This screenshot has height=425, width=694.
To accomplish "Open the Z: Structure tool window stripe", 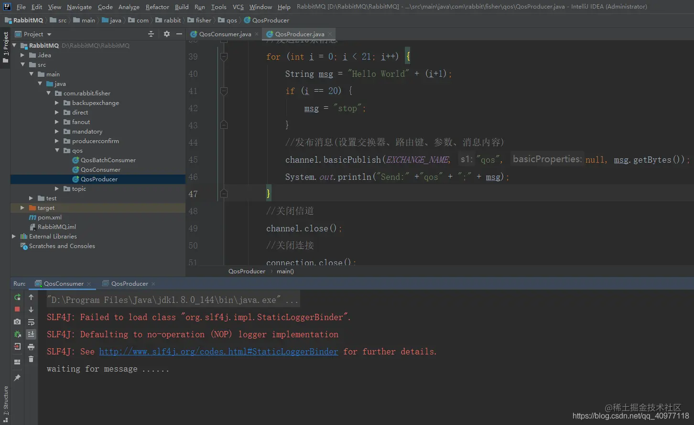I will pyautogui.click(x=5, y=404).
